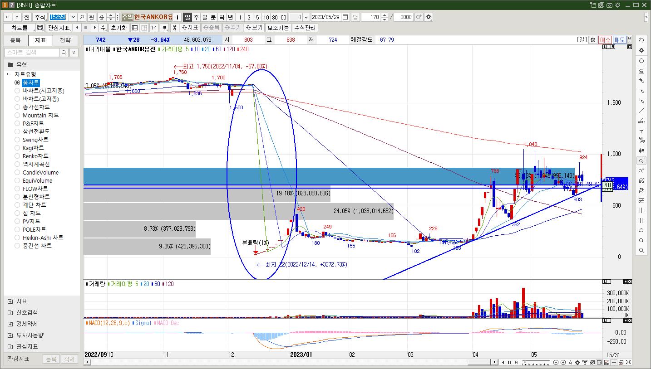Click the candle style icon in toolbar
Screen dimensions: 651x369
[x=164, y=28]
